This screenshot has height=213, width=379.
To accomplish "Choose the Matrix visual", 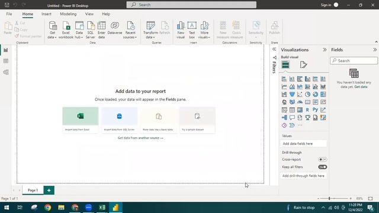I will pyautogui.click(x=300, y=110).
